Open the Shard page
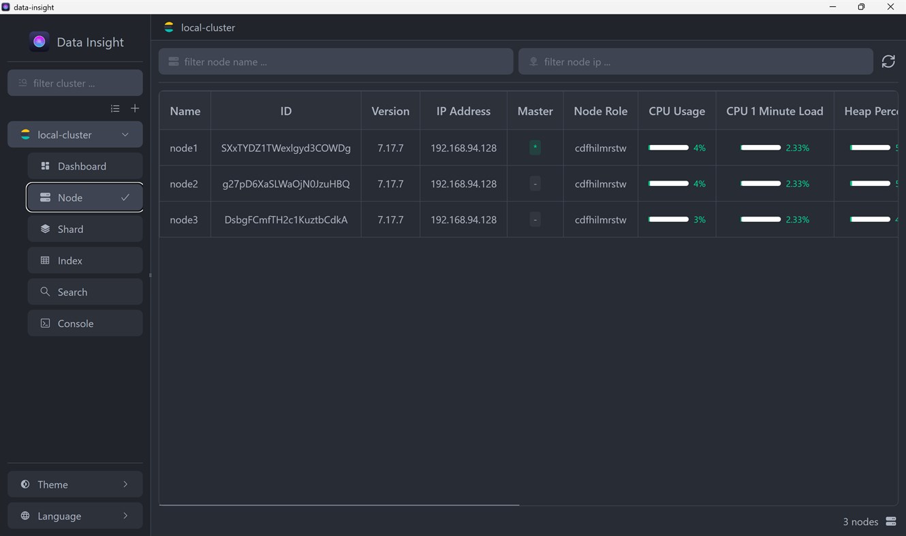906x536 pixels. tap(85, 229)
